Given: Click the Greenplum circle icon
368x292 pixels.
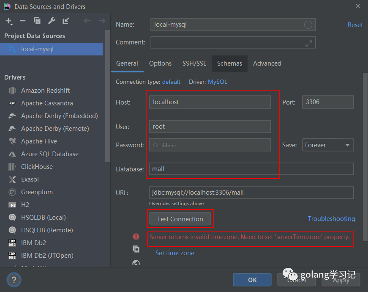Looking at the screenshot, I should (x=12, y=192).
